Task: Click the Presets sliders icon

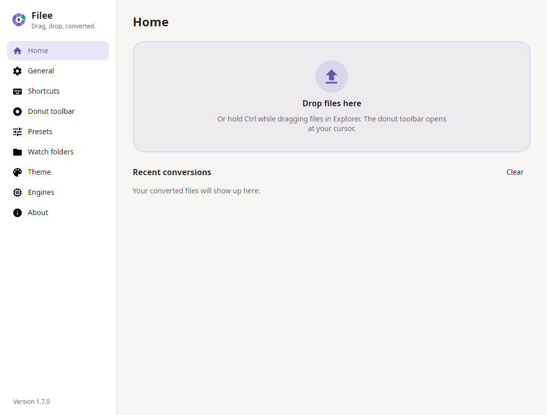Action: (17, 132)
